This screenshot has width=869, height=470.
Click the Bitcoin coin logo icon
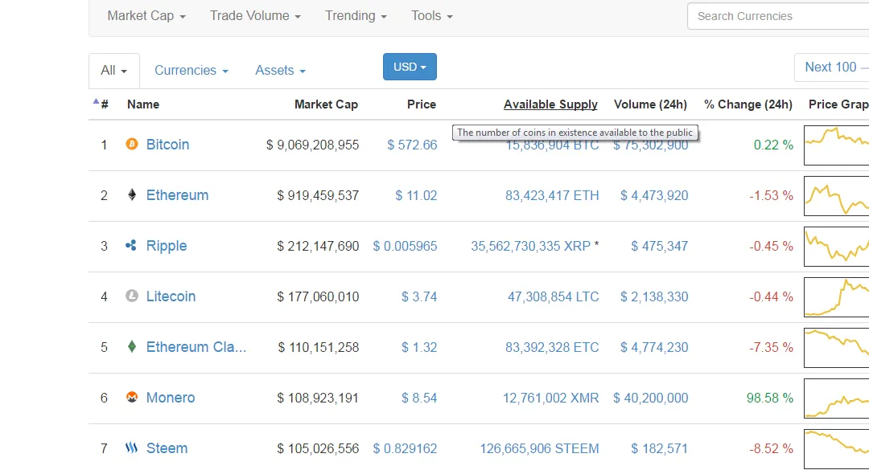[132, 144]
